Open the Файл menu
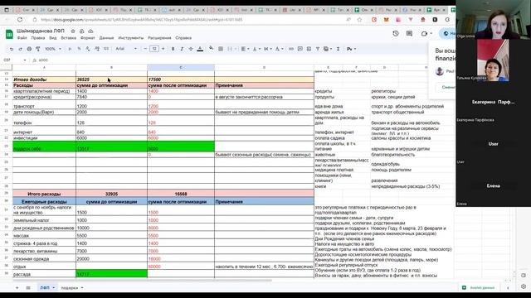This screenshot has width=531, height=298. pyautogui.click(x=22, y=38)
